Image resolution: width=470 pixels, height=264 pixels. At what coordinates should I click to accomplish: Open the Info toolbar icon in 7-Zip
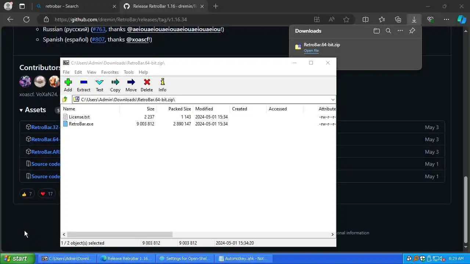[162, 85]
